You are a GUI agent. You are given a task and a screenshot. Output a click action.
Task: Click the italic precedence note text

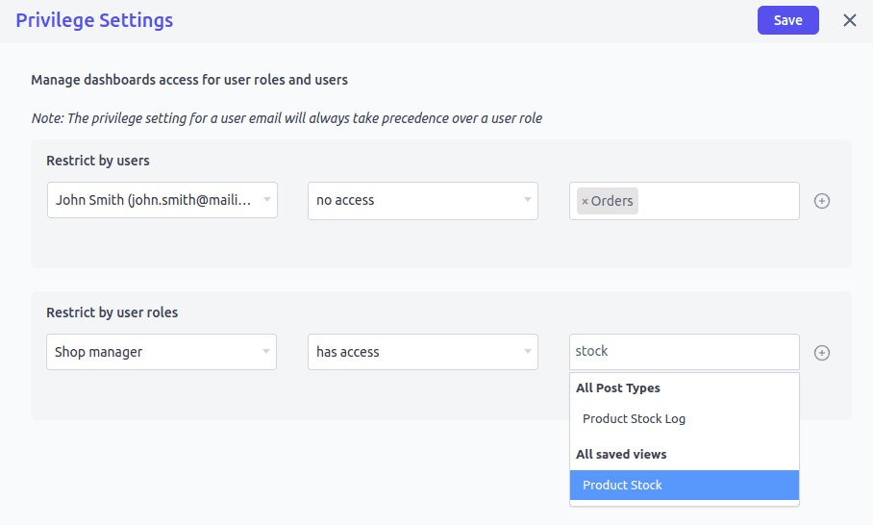[x=287, y=118]
